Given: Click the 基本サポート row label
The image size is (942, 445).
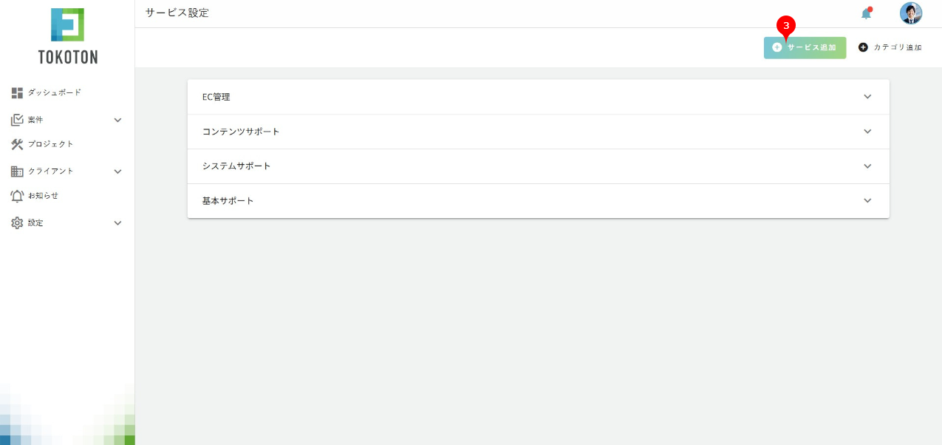Looking at the screenshot, I should [228, 201].
